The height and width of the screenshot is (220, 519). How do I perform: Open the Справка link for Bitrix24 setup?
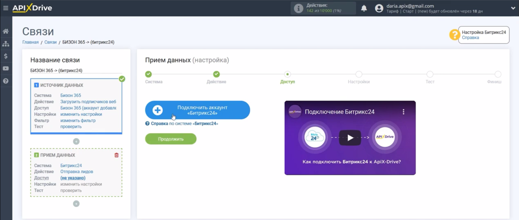point(470,38)
